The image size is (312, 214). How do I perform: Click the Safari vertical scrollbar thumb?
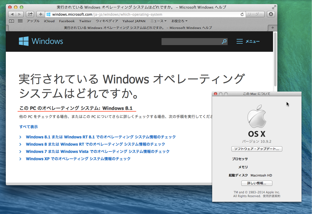tap(275, 59)
